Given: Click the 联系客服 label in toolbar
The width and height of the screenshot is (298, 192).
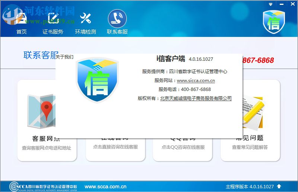Looking at the screenshot, I should click(117, 32).
